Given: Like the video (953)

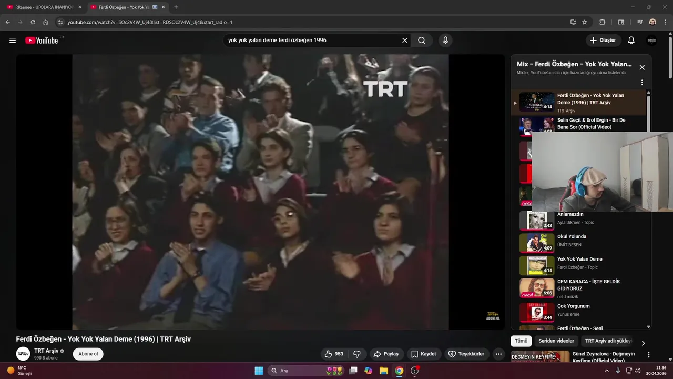Looking at the screenshot, I should coord(334,354).
